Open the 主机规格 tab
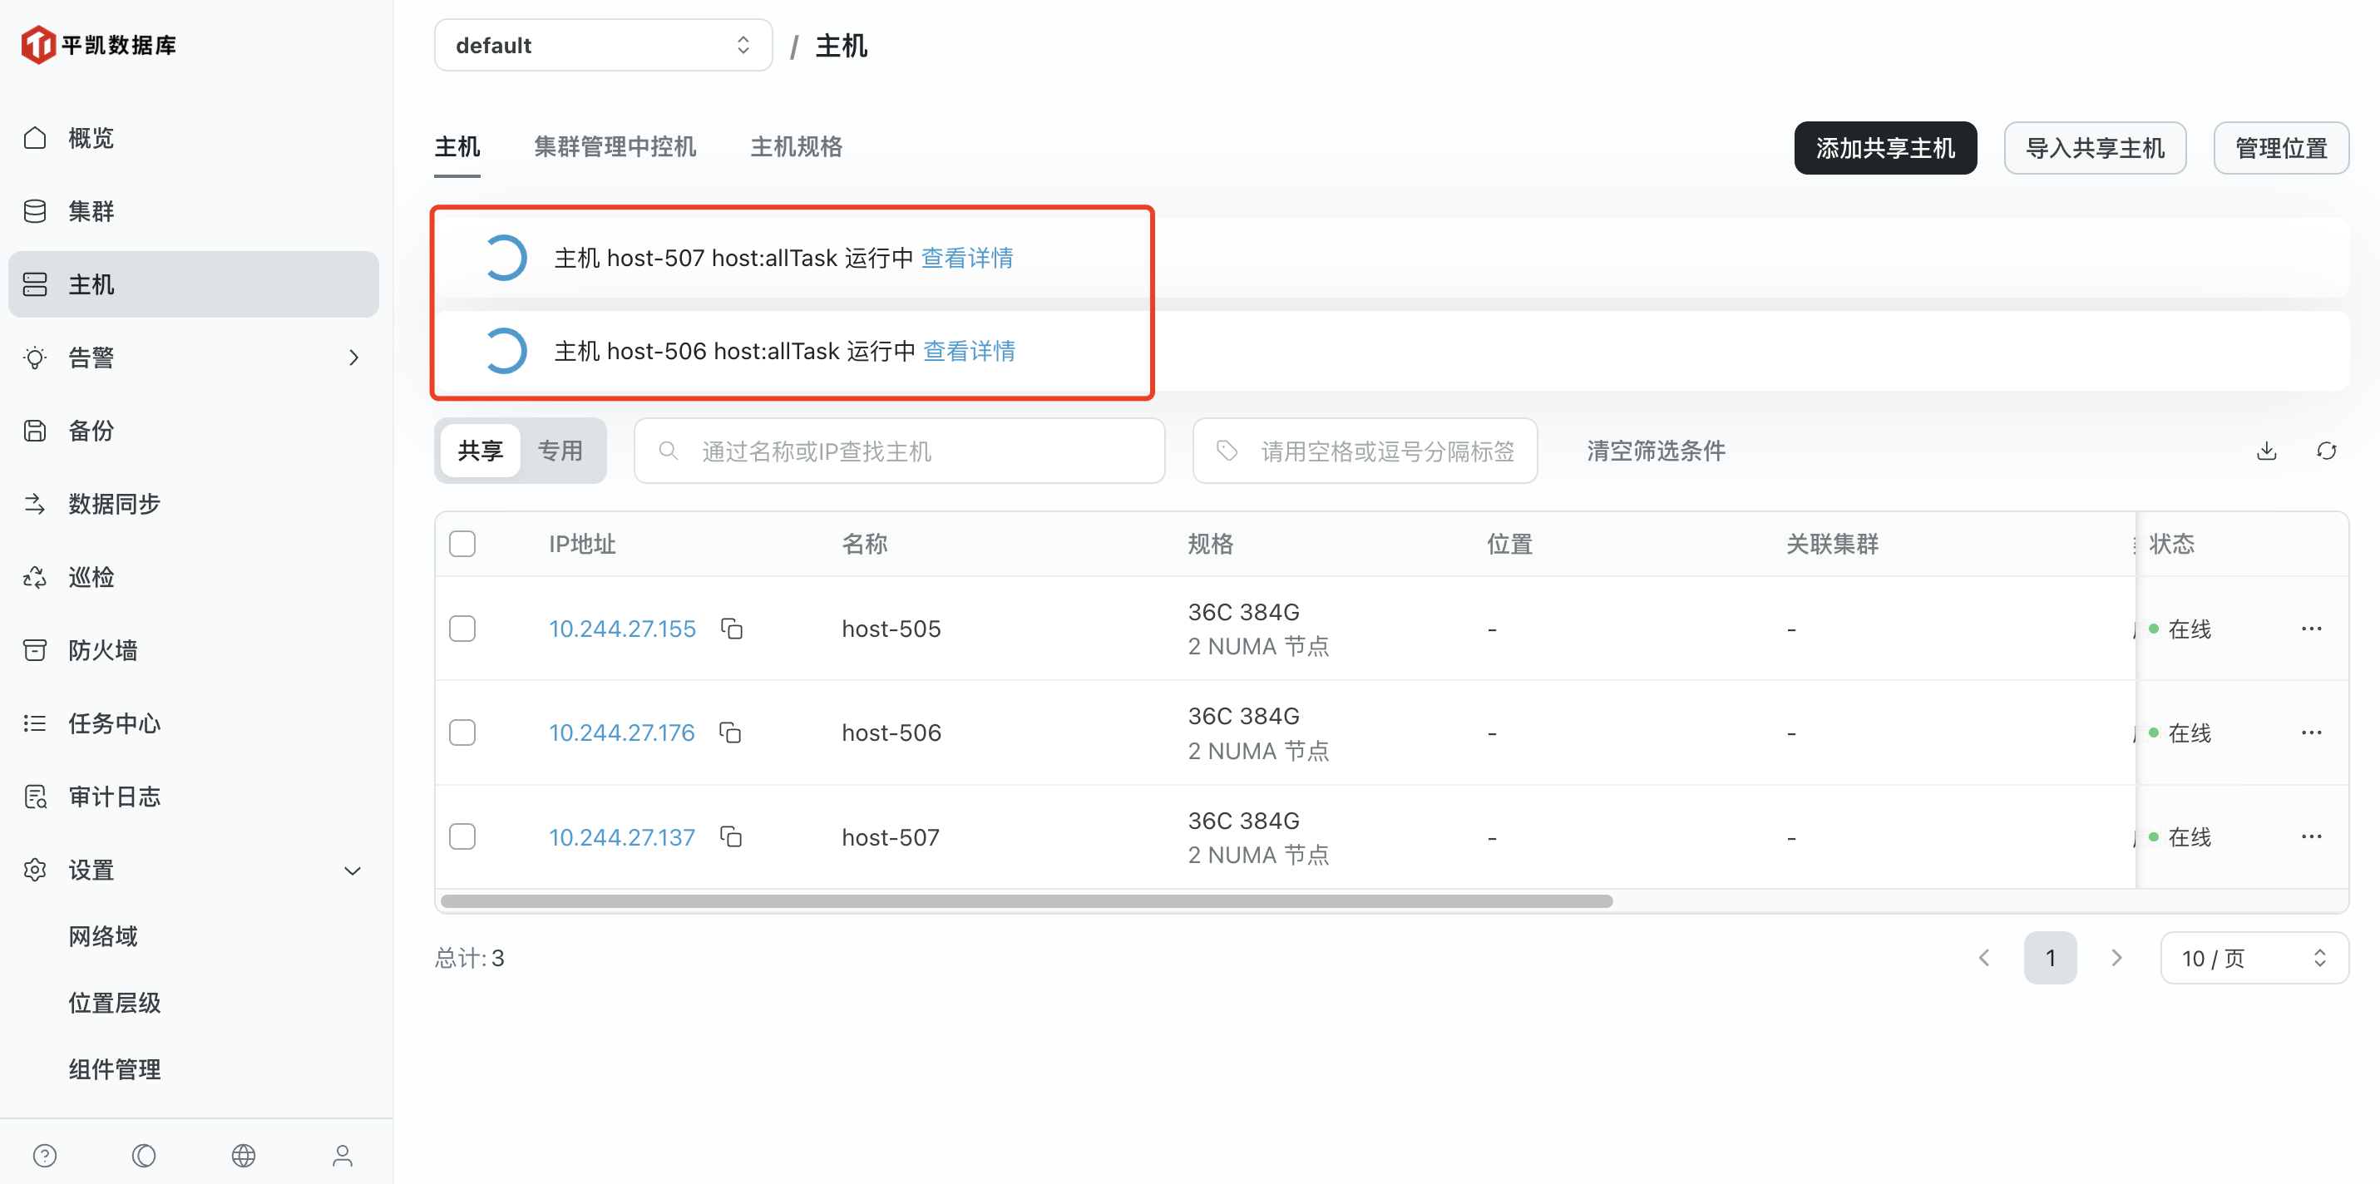This screenshot has width=2380, height=1184. coord(796,147)
